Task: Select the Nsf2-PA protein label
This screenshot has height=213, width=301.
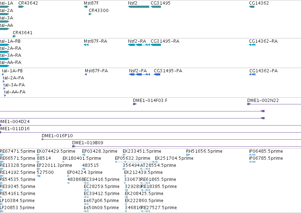Action: [138, 71]
